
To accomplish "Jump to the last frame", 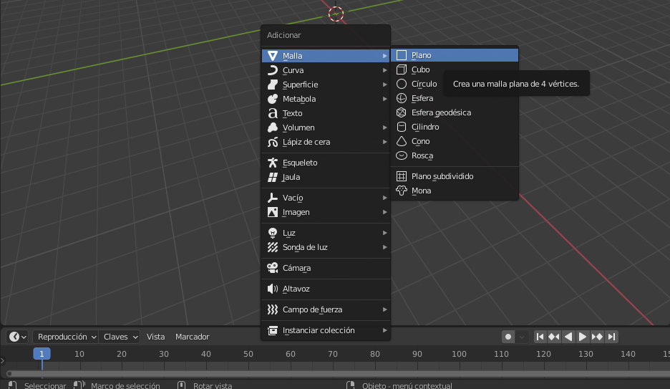I will [x=611, y=337].
